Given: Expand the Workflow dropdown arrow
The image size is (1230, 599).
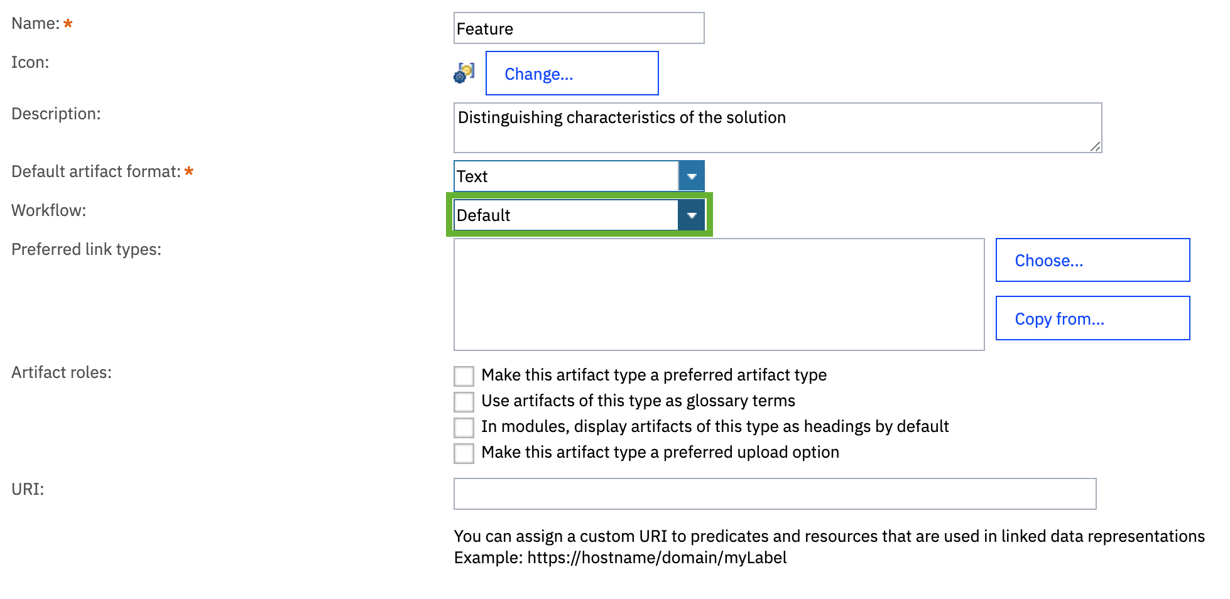Looking at the screenshot, I should (x=692, y=215).
